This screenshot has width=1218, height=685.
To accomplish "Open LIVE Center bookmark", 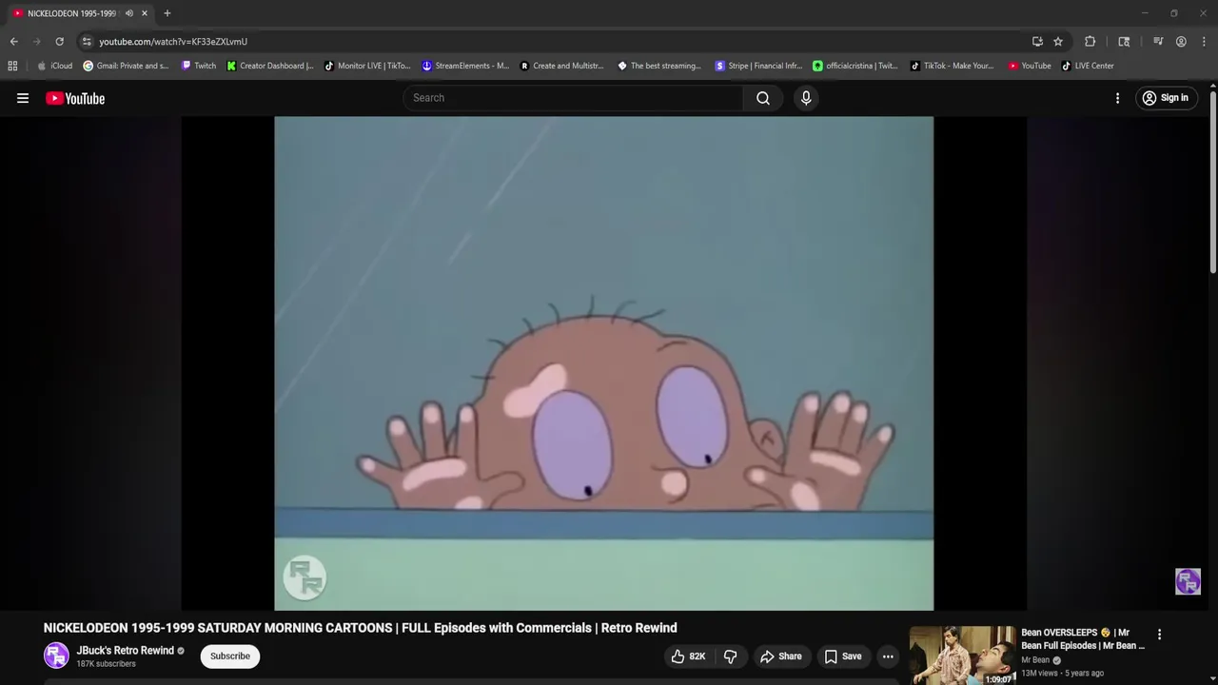I will click(x=1088, y=66).
